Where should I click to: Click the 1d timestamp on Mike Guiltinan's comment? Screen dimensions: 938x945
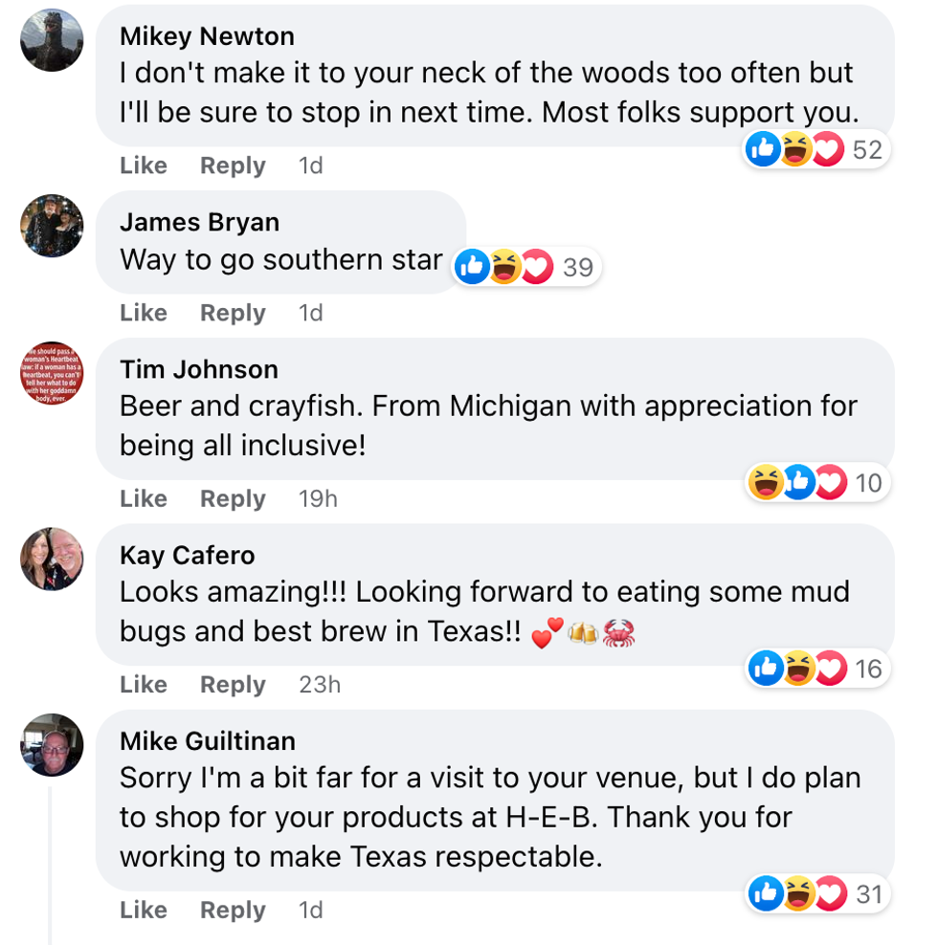[x=310, y=911]
